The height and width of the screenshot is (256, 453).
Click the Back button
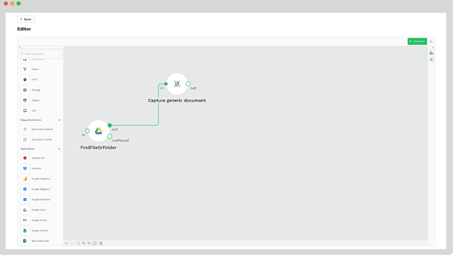[x=26, y=19]
